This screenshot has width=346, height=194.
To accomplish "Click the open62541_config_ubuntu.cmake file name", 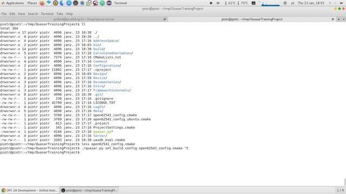I will tap(122, 119).
